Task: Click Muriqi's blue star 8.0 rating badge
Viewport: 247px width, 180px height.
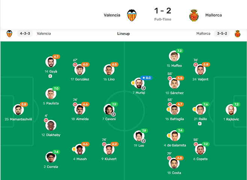Action: point(146,78)
